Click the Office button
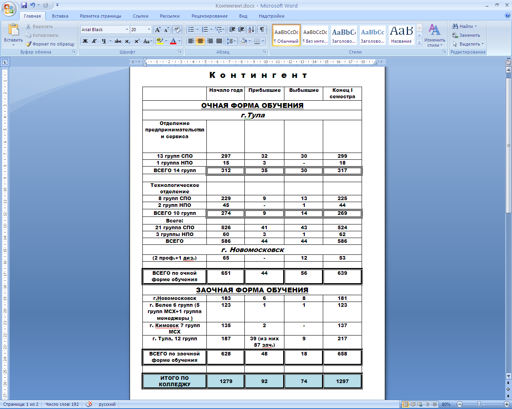 9,8
